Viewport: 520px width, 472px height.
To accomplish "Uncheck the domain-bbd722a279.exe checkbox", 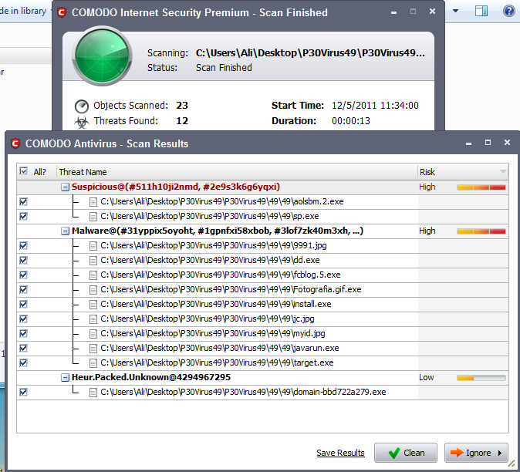I will tap(23, 392).
